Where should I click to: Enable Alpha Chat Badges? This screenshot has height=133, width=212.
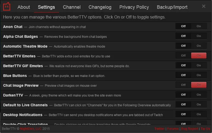click(199, 36)
